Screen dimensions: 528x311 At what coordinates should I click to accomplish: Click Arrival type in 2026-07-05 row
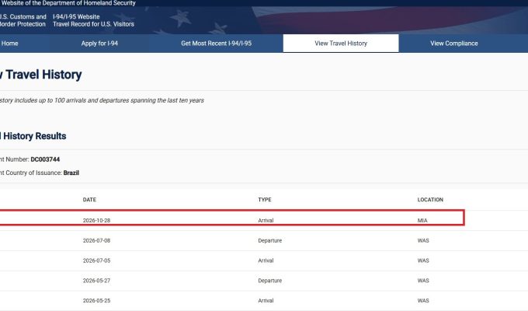tap(266, 260)
